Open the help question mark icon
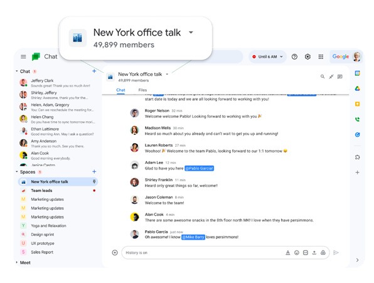Viewport: 374px width, 283px height. click(x=294, y=56)
